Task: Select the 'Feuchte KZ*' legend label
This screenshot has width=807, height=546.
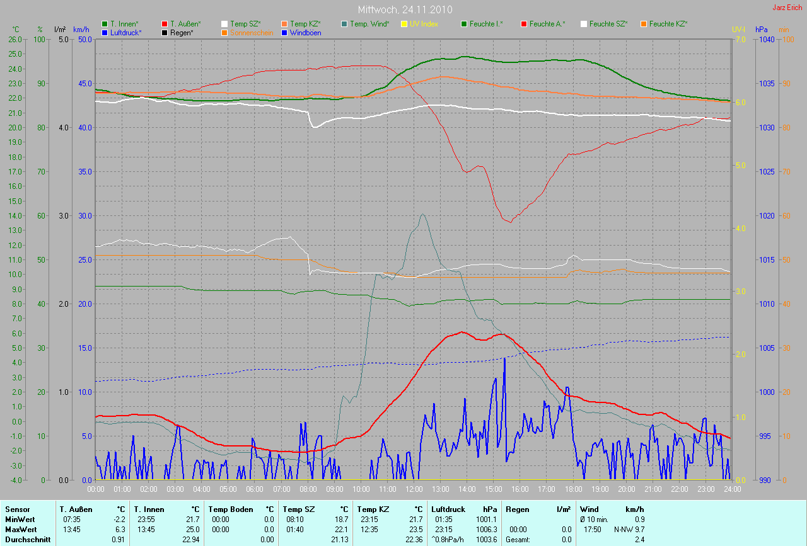Action: tap(669, 24)
